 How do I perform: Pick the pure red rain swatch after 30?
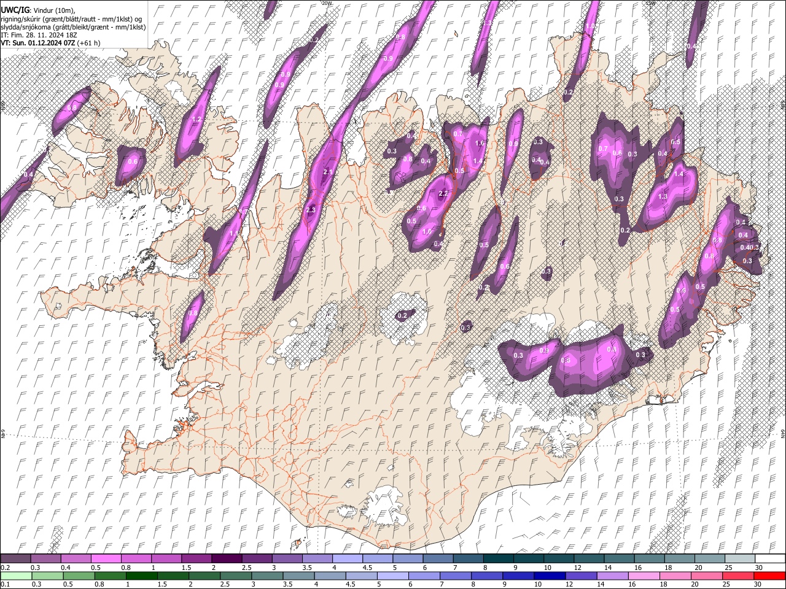click(769, 576)
